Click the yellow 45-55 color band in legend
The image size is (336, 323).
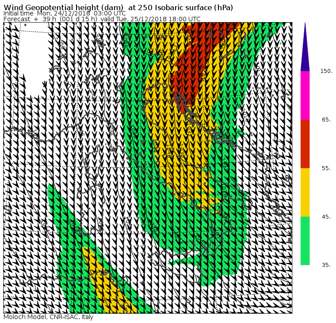click(x=305, y=192)
